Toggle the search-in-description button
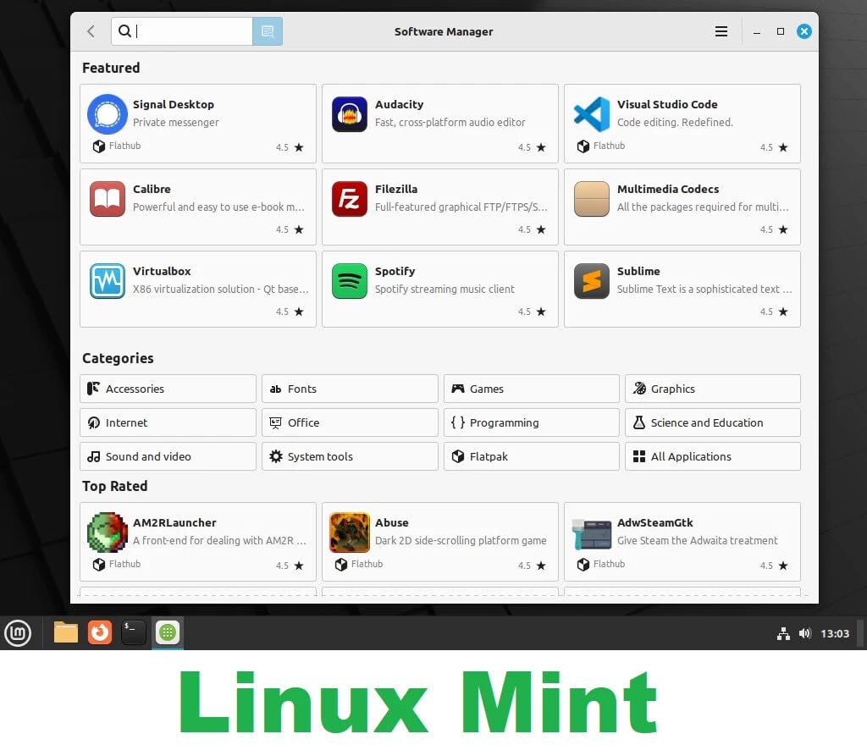Screen dimensions: 867x756 [268, 31]
